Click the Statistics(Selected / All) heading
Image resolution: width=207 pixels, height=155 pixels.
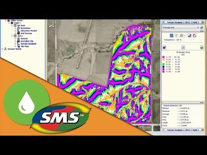click(172, 105)
